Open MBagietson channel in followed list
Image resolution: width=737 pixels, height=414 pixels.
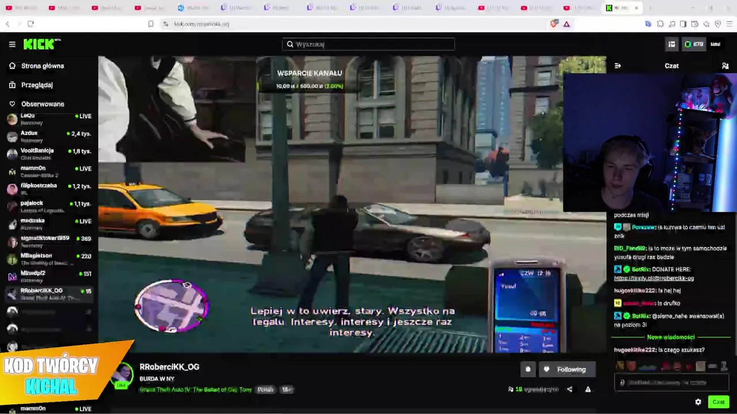49,259
